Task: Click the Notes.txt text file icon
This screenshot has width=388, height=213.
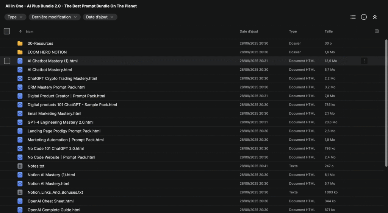Action: [x=20, y=166]
